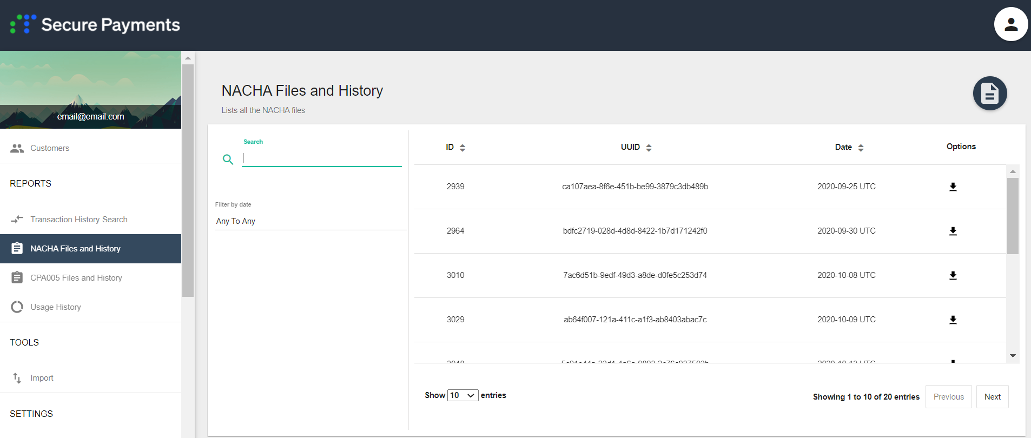Screen dimensions: 1031x438
Task: Click UUID ab64f007-121a-411c-a1f3-ab8403abac7c
Action: point(635,320)
